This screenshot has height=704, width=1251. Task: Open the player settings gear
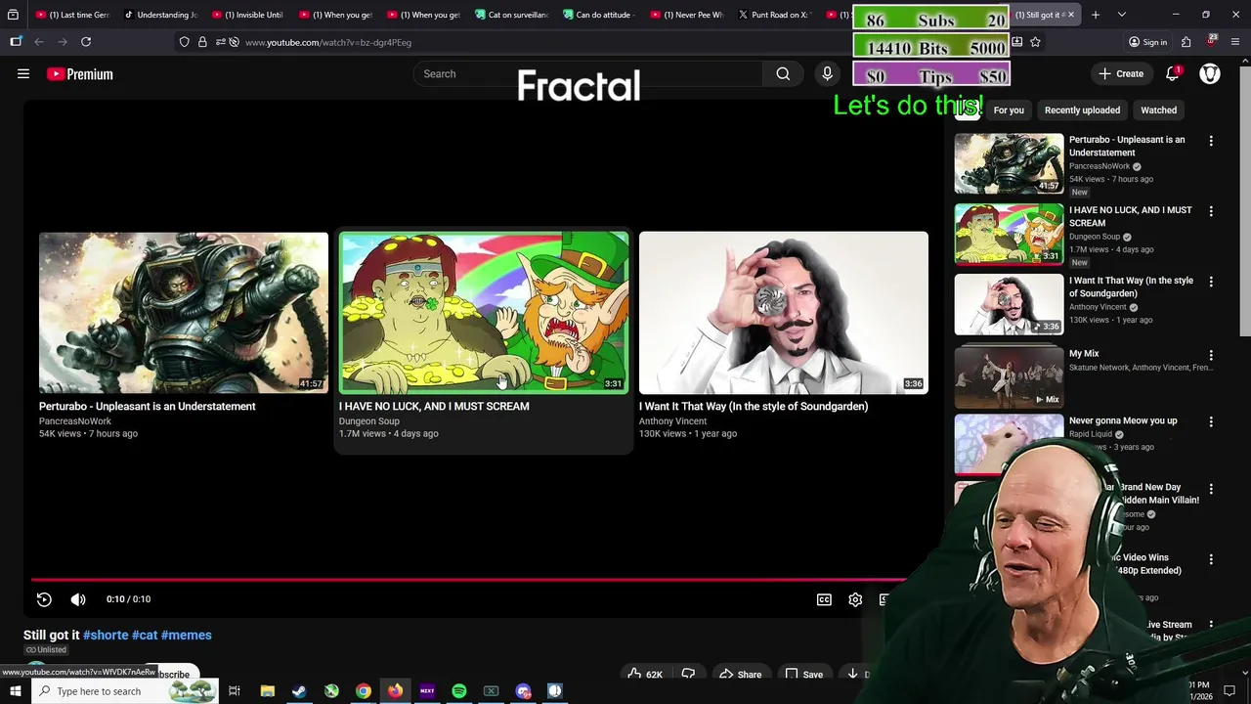click(855, 599)
